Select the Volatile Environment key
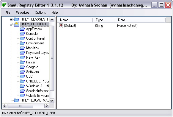 [38, 96]
